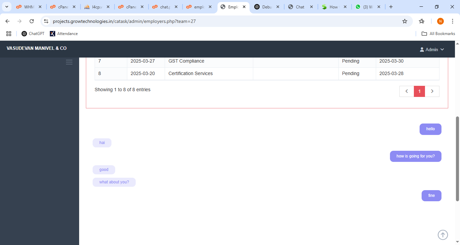Image resolution: width=460 pixels, height=245 pixels.
Task: Bookmark this page with the star icon
Action: [x=405, y=21]
